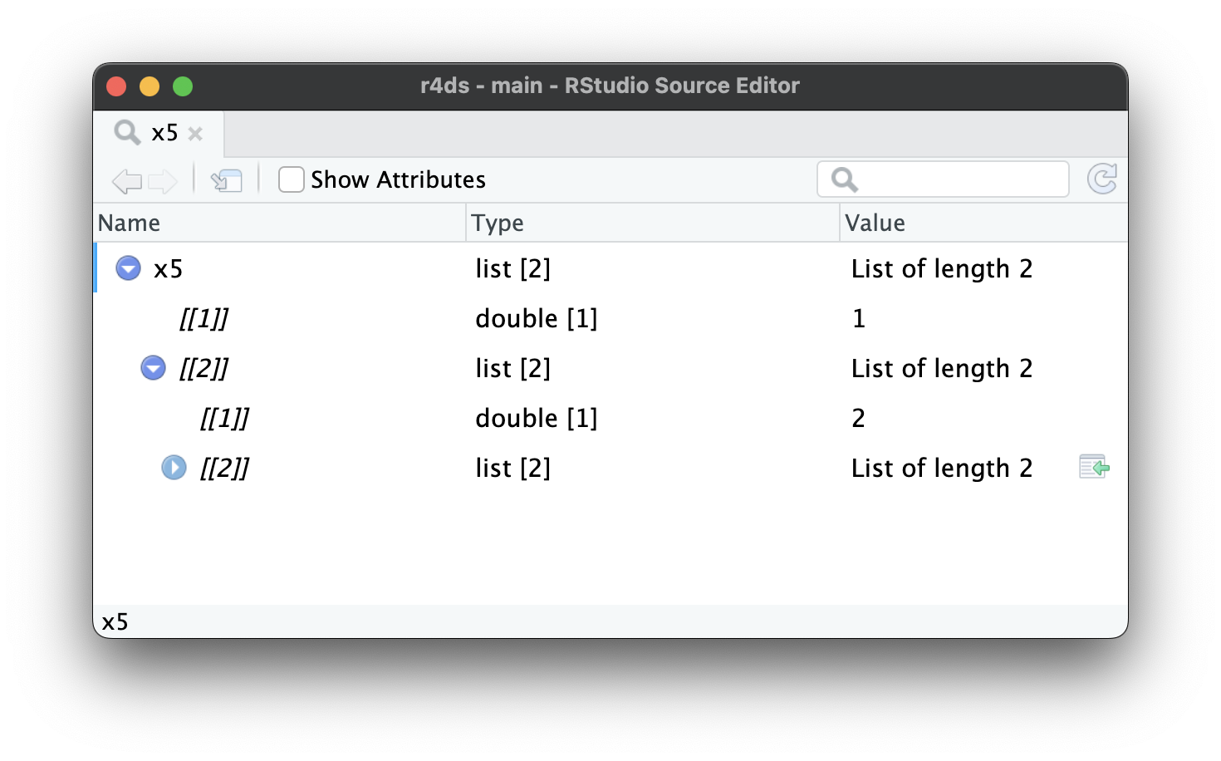Expand the nested [[2]] list of length 2
Screen dimensions: 1221x761
point(174,468)
